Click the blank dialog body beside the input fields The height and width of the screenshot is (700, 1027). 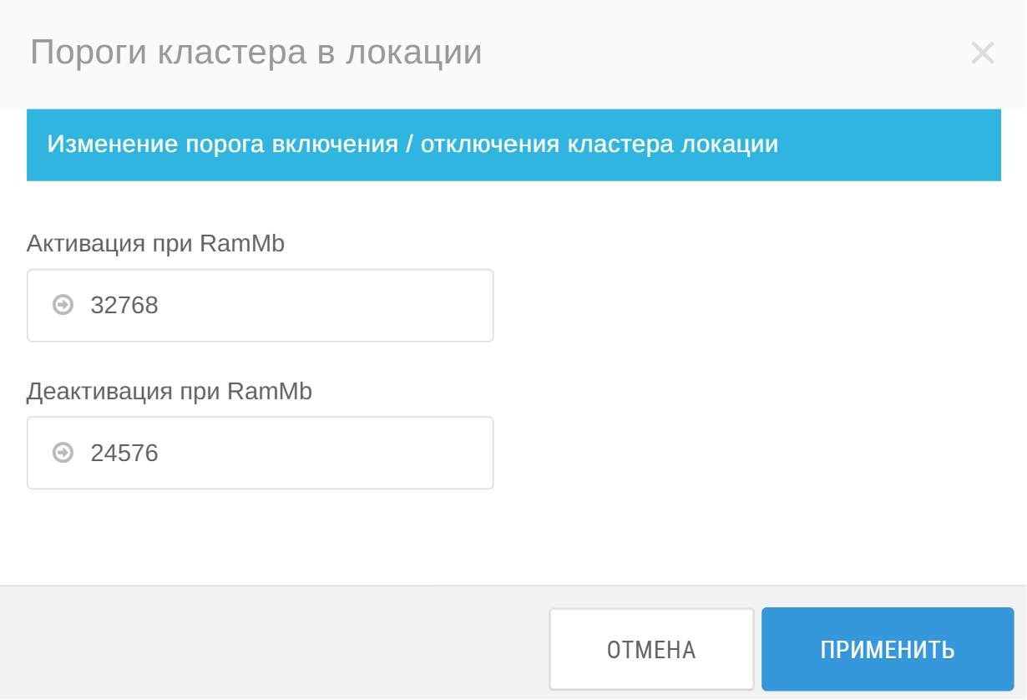click(751, 376)
